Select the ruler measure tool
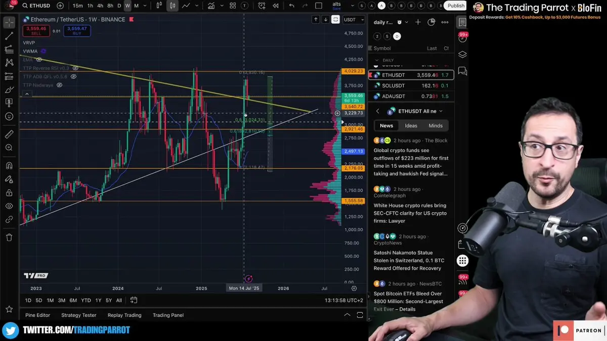This screenshot has height=341, width=607. coord(9,134)
